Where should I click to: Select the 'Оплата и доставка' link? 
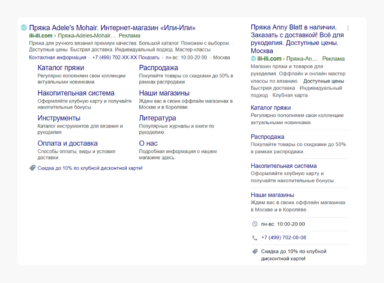[x=67, y=143]
